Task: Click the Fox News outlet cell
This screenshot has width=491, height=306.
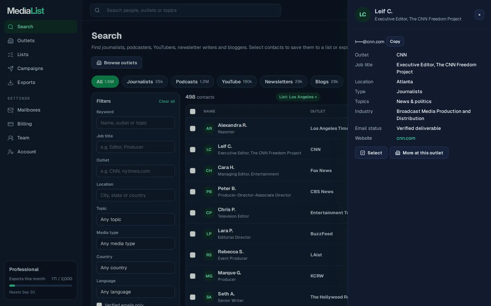Action: click(x=321, y=171)
